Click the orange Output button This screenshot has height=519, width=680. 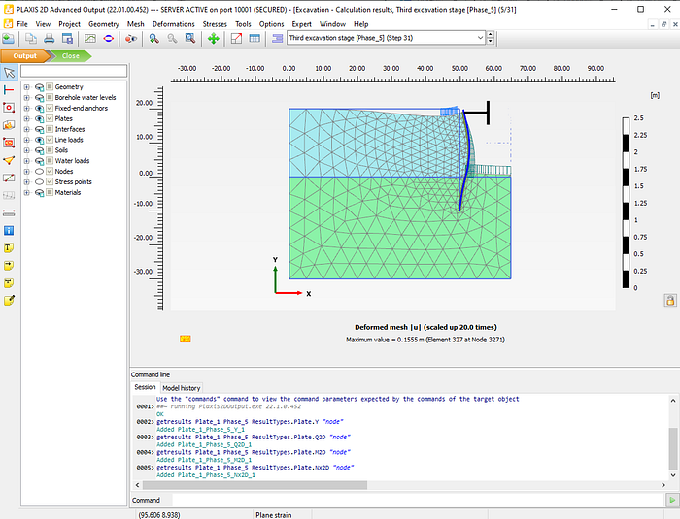point(25,56)
